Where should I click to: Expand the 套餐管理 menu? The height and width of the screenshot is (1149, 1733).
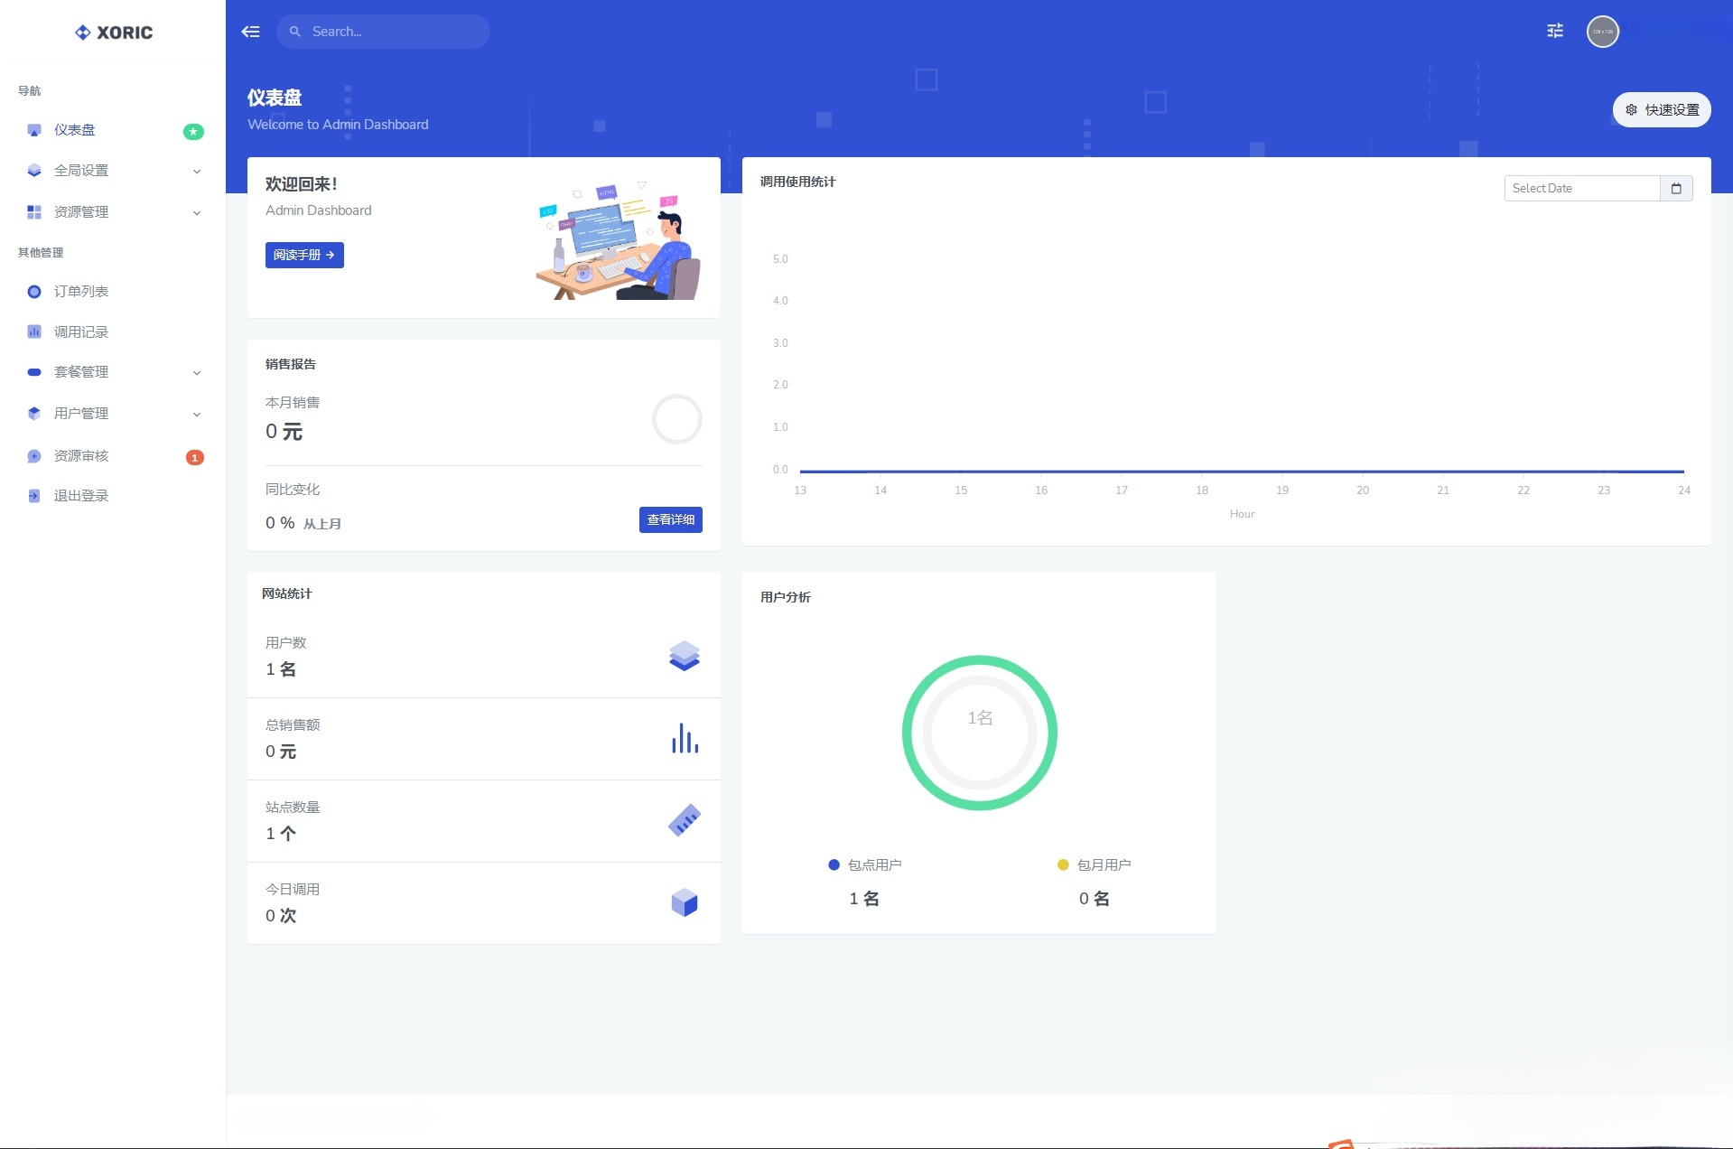[195, 372]
